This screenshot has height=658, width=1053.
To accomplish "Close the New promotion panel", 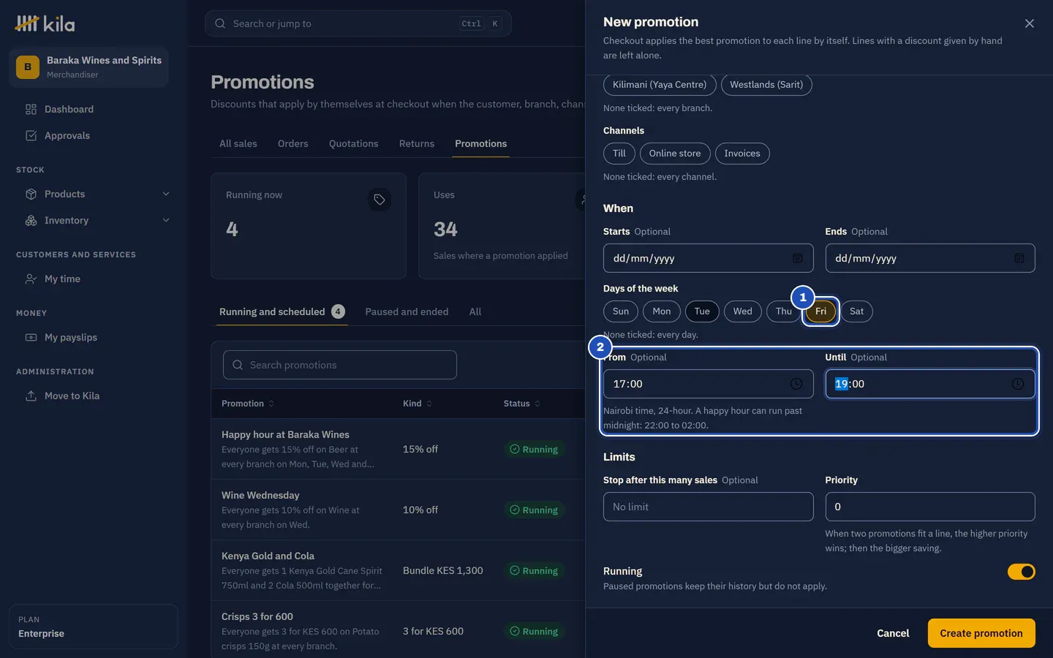I will click(1029, 23).
